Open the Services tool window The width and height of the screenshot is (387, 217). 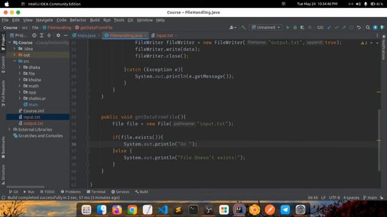click(x=120, y=192)
